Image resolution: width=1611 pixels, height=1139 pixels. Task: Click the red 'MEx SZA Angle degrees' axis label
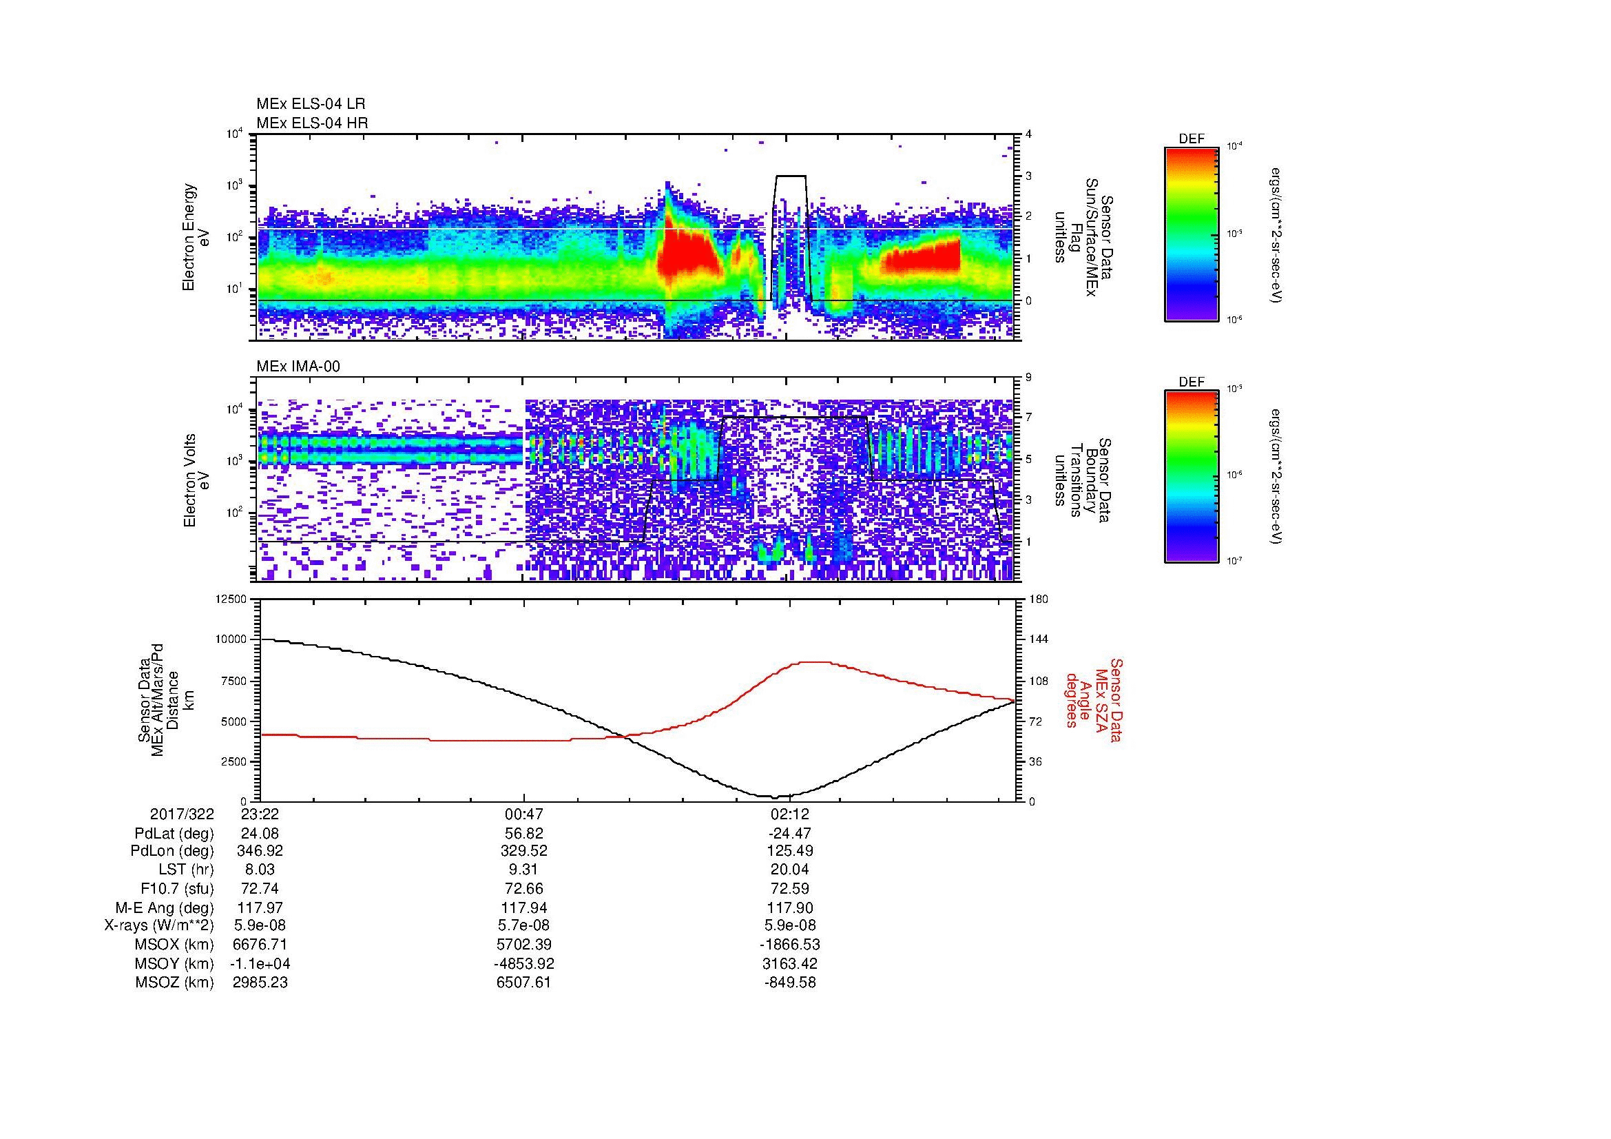pyautogui.click(x=1094, y=699)
